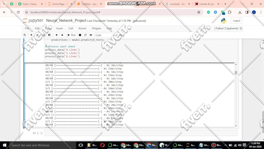
Task: Open the Insert menu
Action: pyautogui.click(x=59, y=28)
